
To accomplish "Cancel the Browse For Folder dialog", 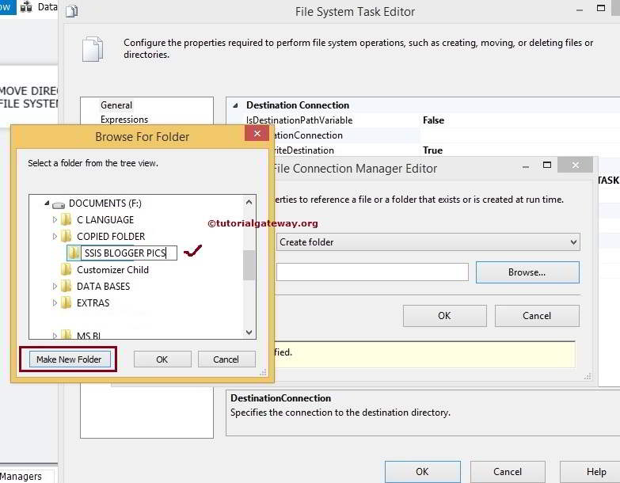I will point(226,359).
